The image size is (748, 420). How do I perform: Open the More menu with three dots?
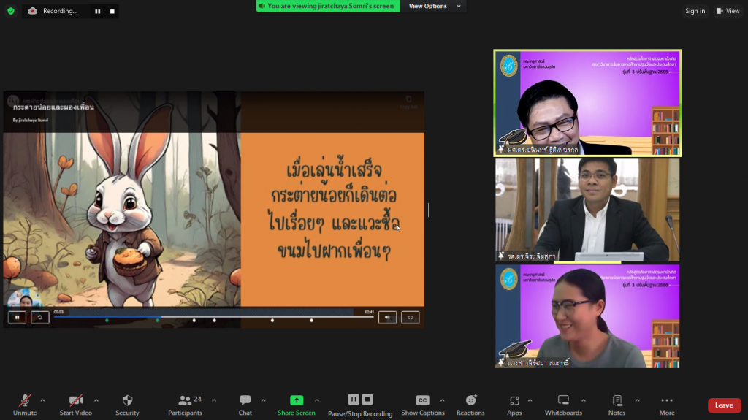click(x=666, y=401)
